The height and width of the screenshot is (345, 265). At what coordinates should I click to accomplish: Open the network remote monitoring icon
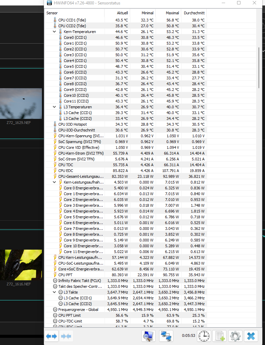166,336
